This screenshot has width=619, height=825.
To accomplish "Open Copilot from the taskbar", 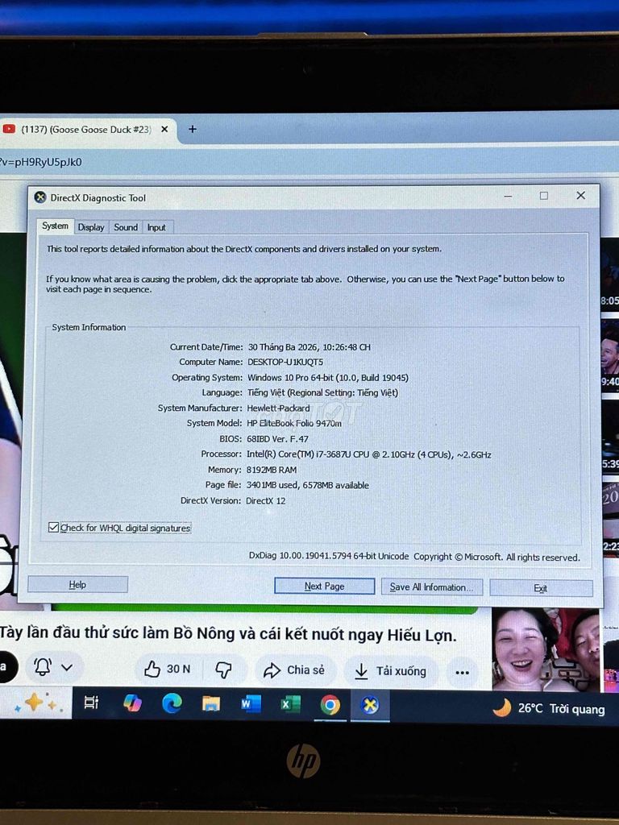I will pyautogui.click(x=132, y=703).
